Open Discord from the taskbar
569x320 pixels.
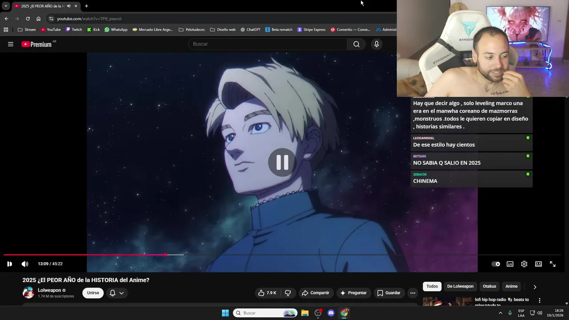[331, 313]
